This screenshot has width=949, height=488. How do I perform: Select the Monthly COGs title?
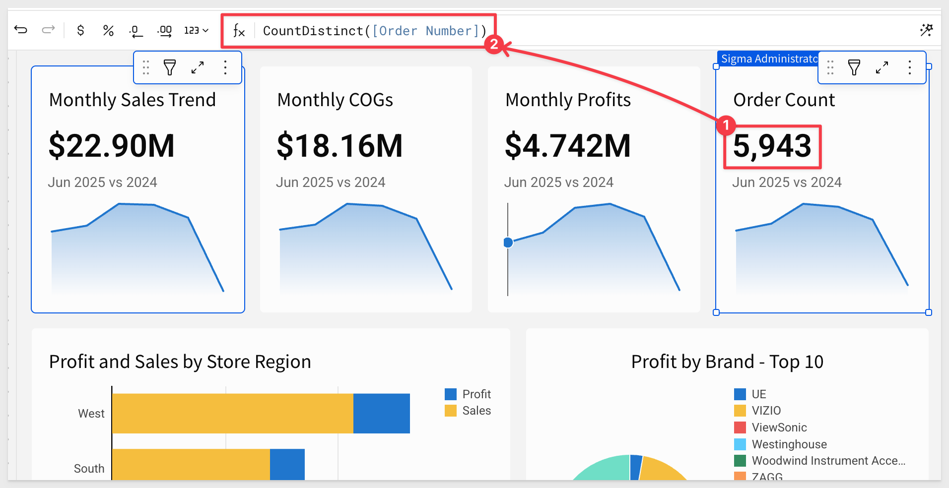(x=335, y=100)
